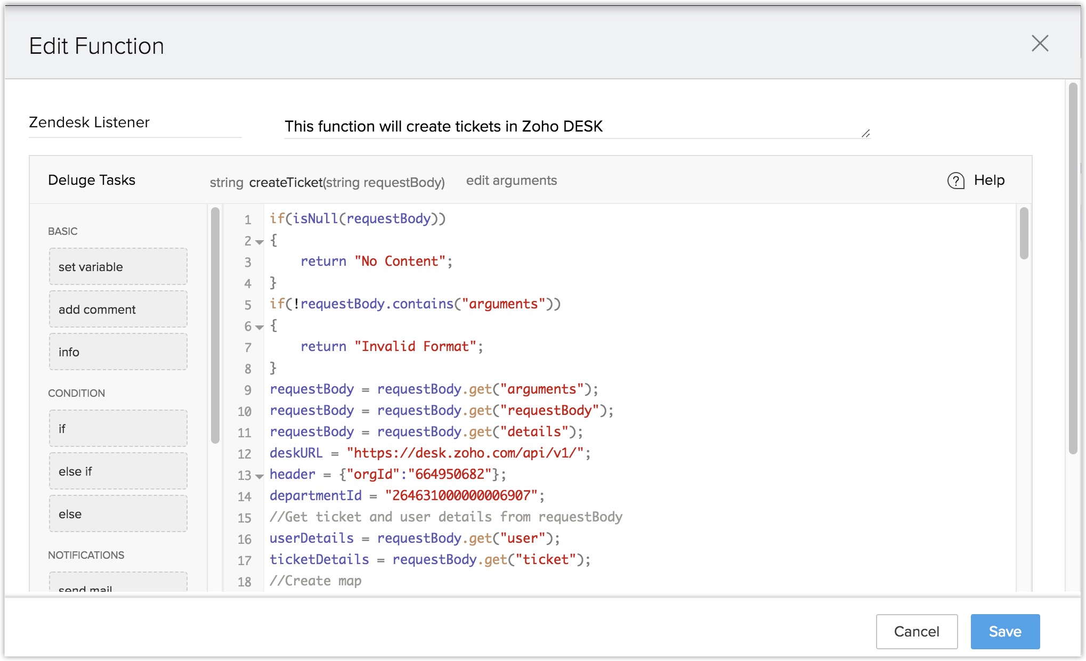Click the Help question mark icon
Screen dimensions: 1086x661
pyautogui.click(x=955, y=181)
